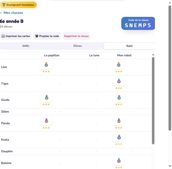Select the Panda student row name
This screenshot has height=169, width=172.
point(5,123)
